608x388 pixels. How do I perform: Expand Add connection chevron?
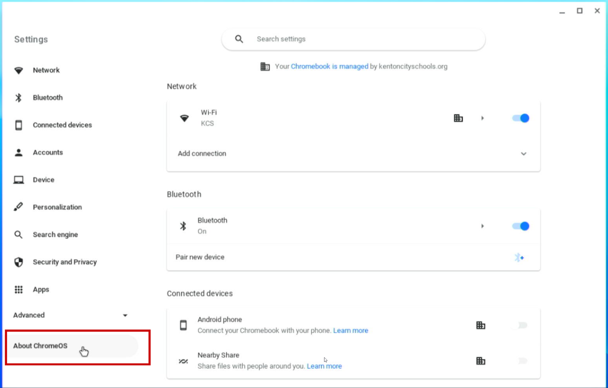tap(524, 154)
